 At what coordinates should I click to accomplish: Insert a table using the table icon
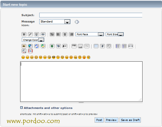(x=96, y=46)
